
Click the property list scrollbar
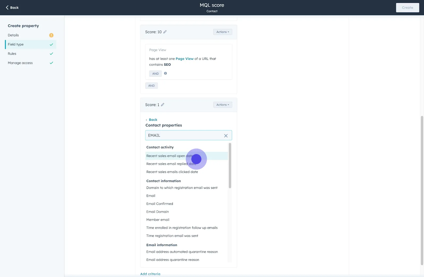pos(230,165)
